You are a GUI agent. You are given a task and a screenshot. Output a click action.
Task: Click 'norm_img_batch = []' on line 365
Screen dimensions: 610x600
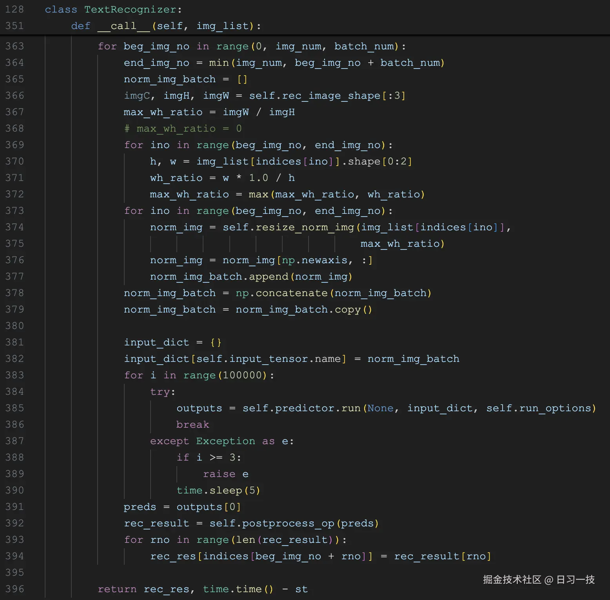pos(186,79)
